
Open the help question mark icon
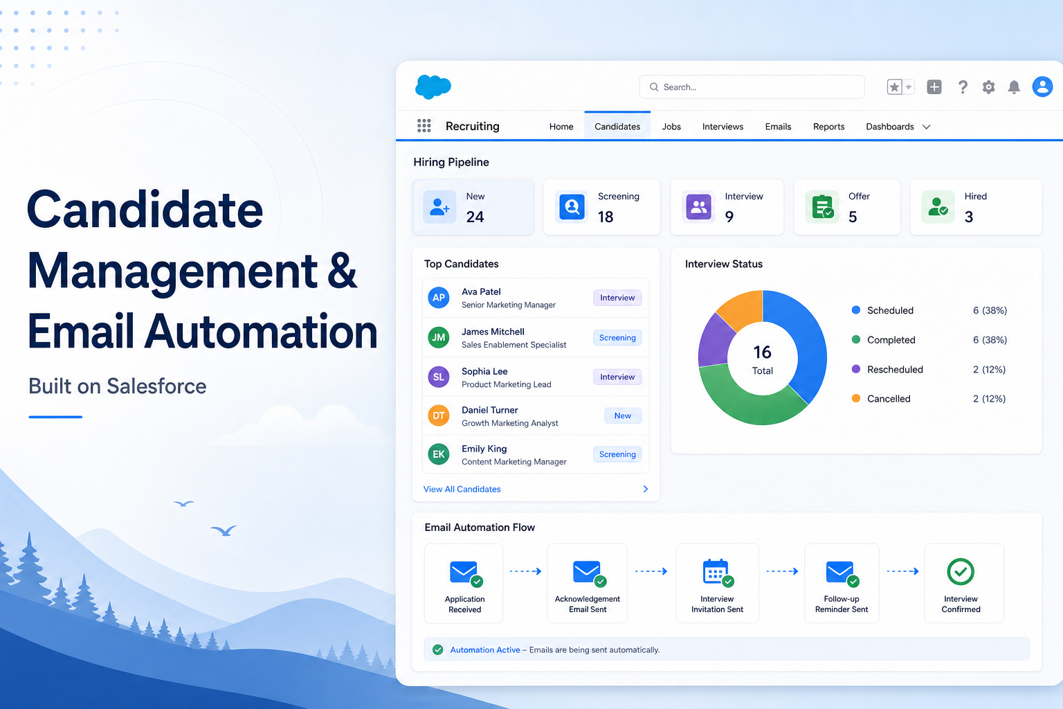tap(963, 87)
